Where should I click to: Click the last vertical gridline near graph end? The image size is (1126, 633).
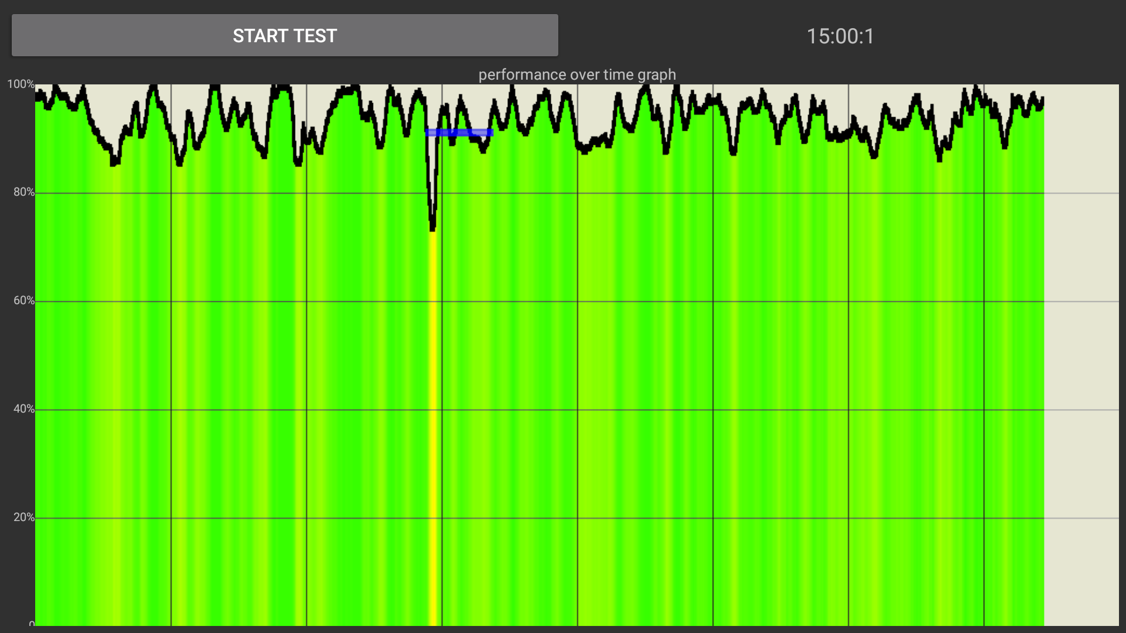tap(984, 352)
